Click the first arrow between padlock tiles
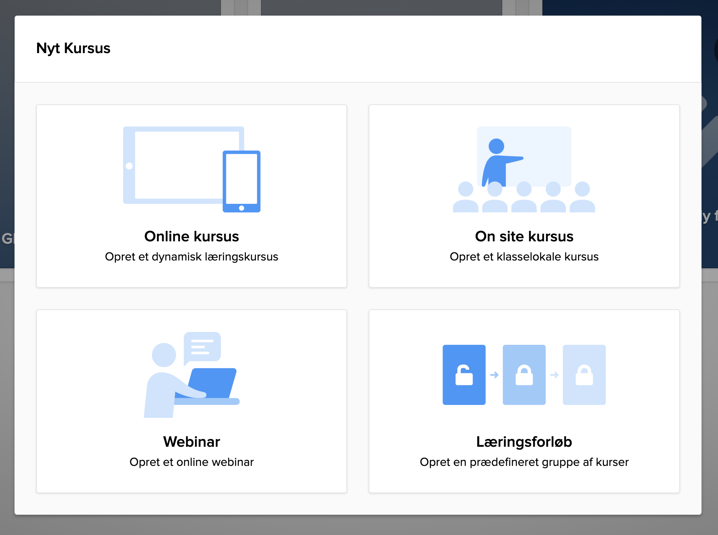The height and width of the screenshot is (535, 718). tap(494, 375)
